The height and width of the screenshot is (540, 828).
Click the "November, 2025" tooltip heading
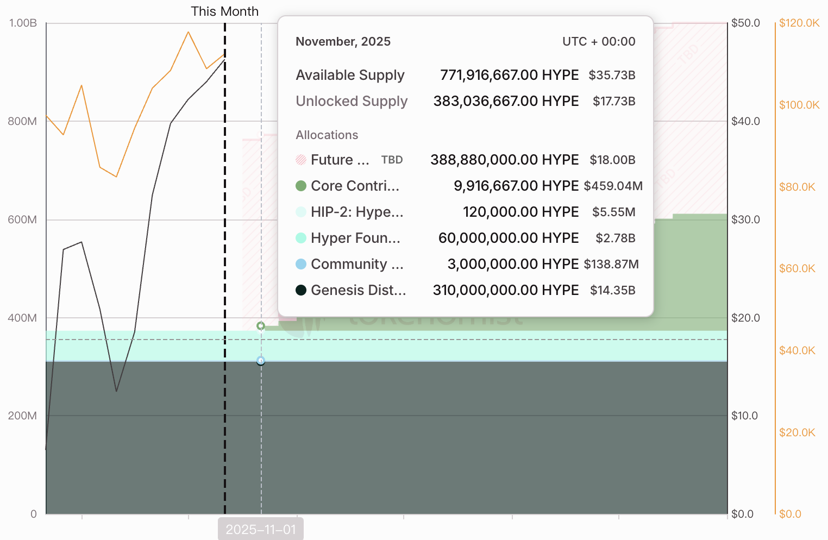pos(343,42)
